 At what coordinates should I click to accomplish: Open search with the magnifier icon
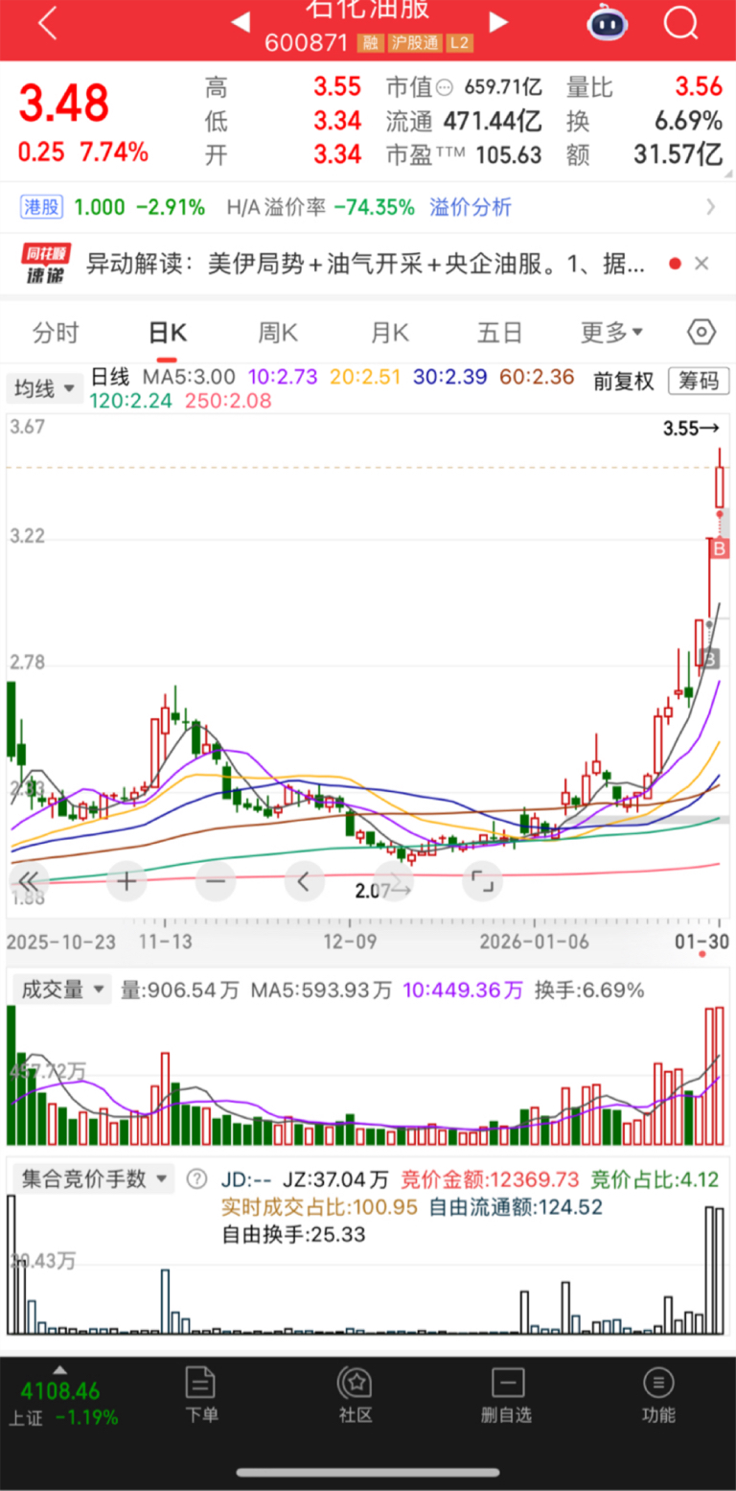pos(680,21)
